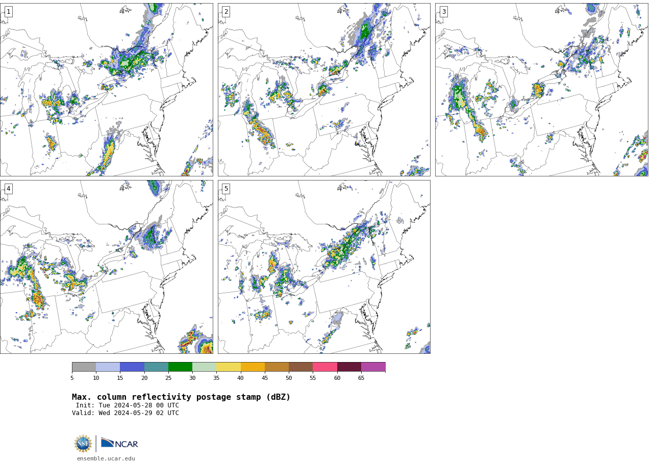The height and width of the screenshot is (464, 653).
Task: Click the colorbar tick label '35'
Action: (216, 378)
